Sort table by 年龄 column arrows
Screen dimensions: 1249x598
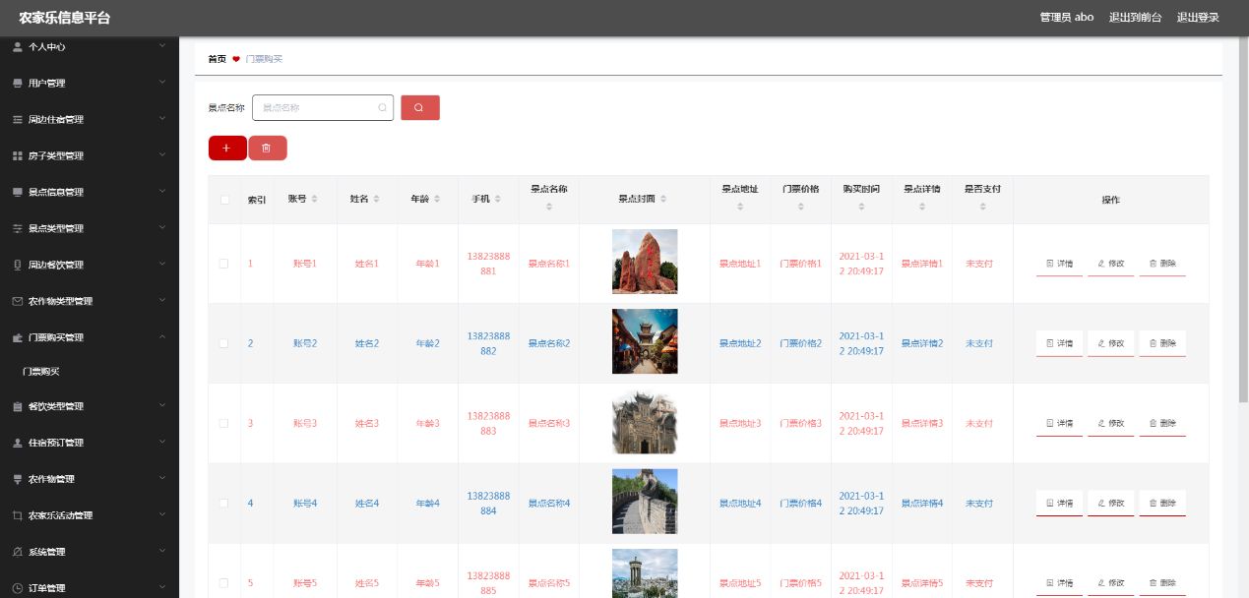coord(437,200)
